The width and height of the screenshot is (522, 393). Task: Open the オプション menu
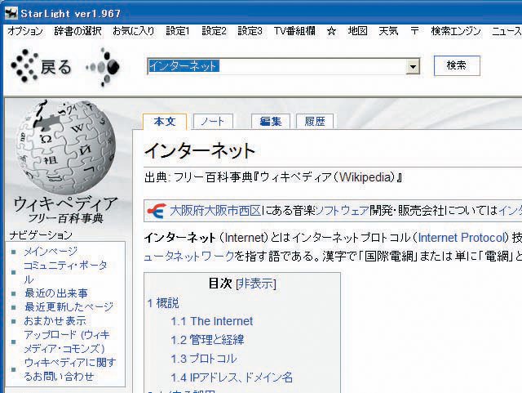25,31
